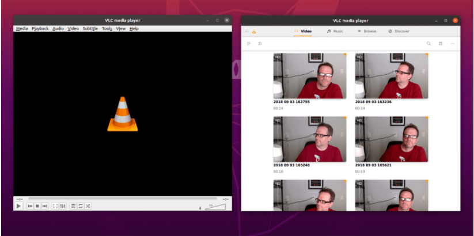Toggle loop repeat mode

tap(81, 206)
